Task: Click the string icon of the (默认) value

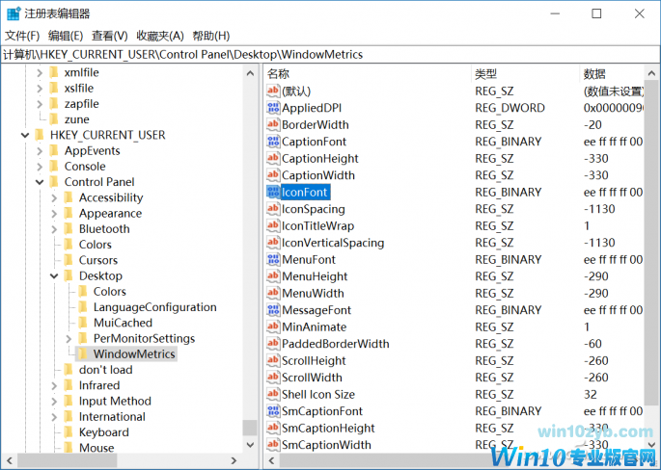Action: tap(273, 91)
